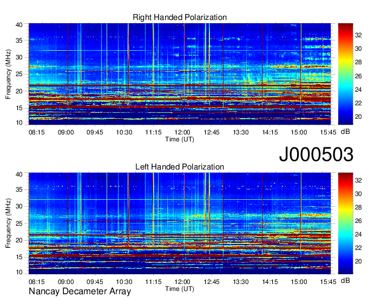Click 'Frequency (MHz)' label of Left Handed plot
Viewport: 368px width, 298px height.
pyautogui.click(x=8, y=223)
